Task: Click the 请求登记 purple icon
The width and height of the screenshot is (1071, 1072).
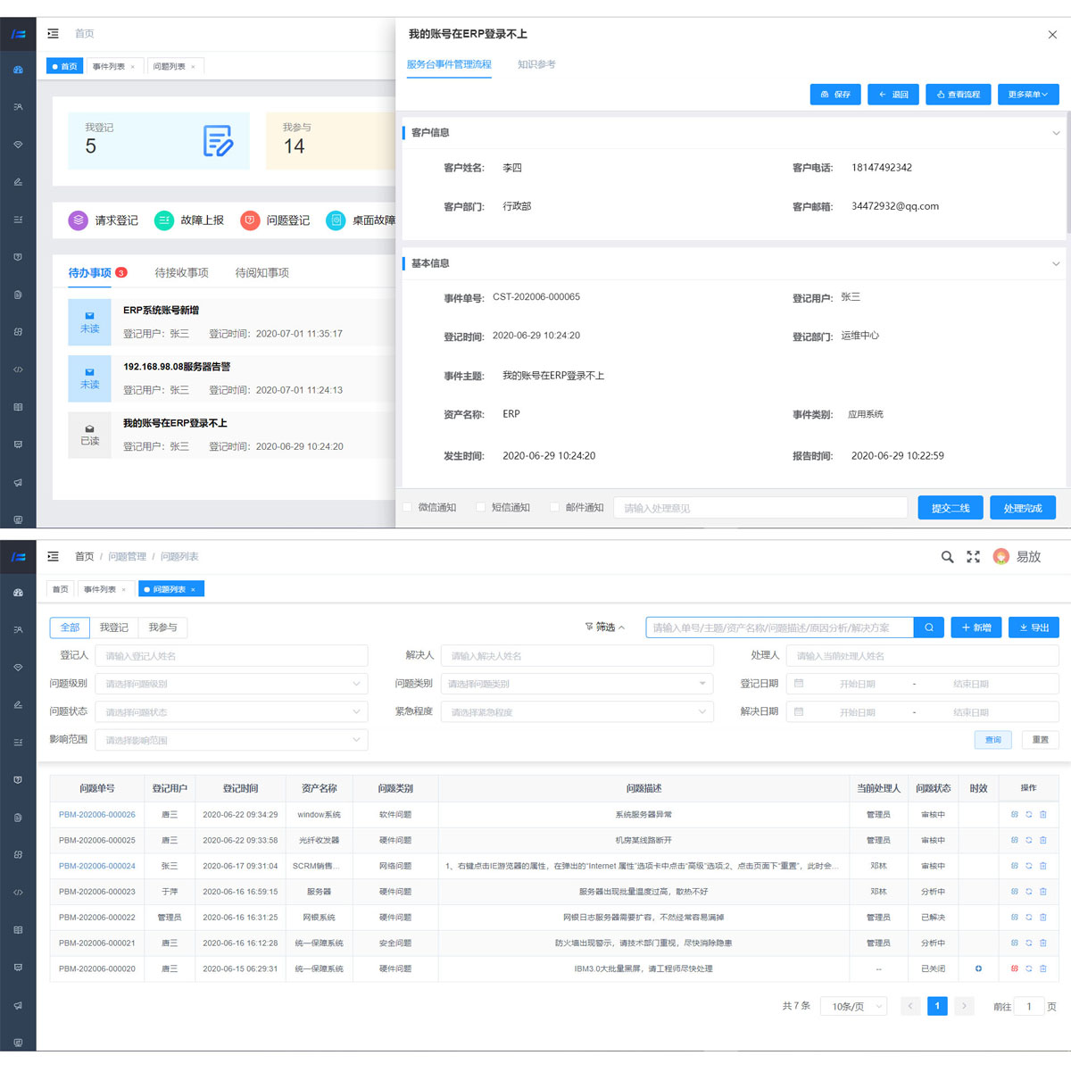Action: click(x=79, y=220)
